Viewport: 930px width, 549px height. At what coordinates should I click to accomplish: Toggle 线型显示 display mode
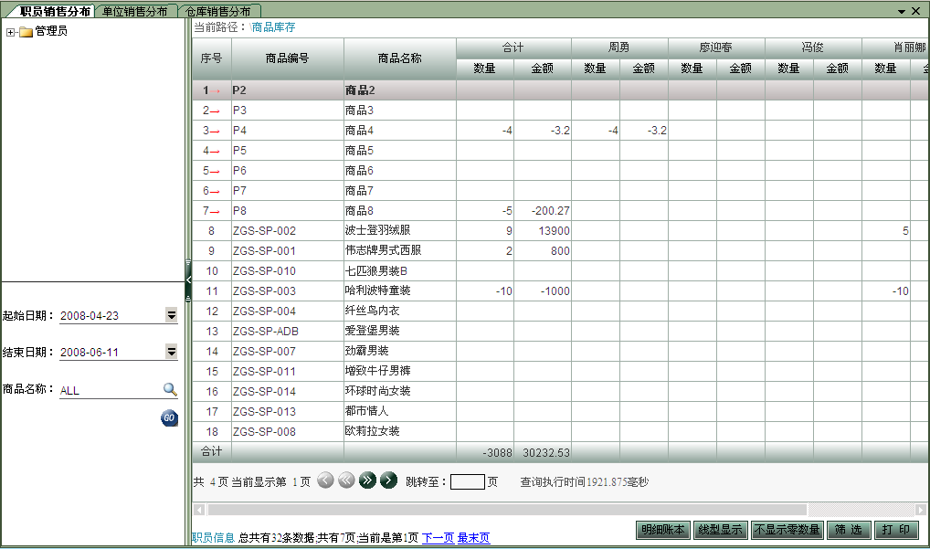coord(720,530)
